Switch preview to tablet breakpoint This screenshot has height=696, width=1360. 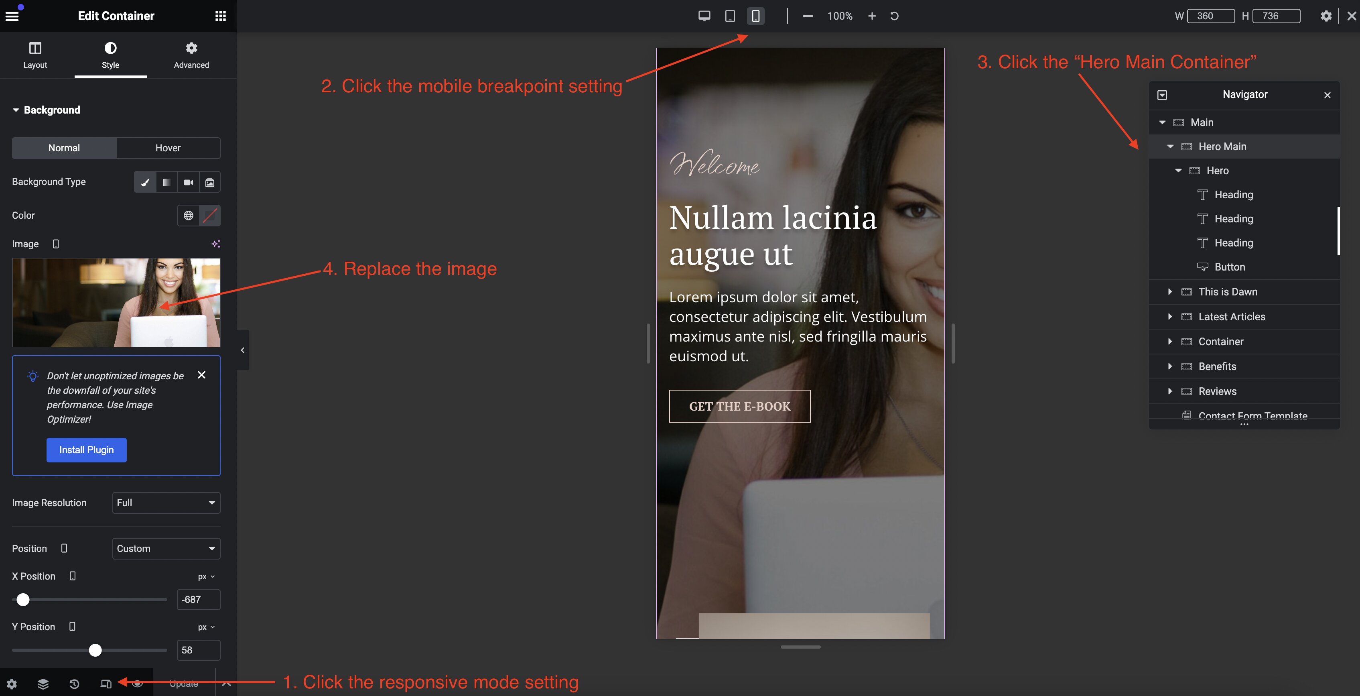[730, 16]
